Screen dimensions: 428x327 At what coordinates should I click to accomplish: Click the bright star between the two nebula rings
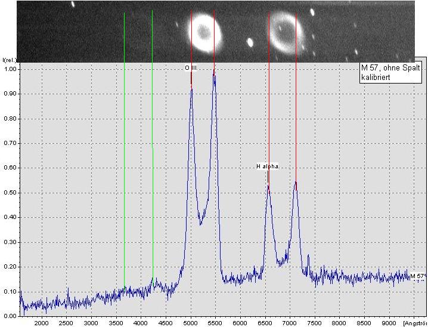(x=250, y=42)
